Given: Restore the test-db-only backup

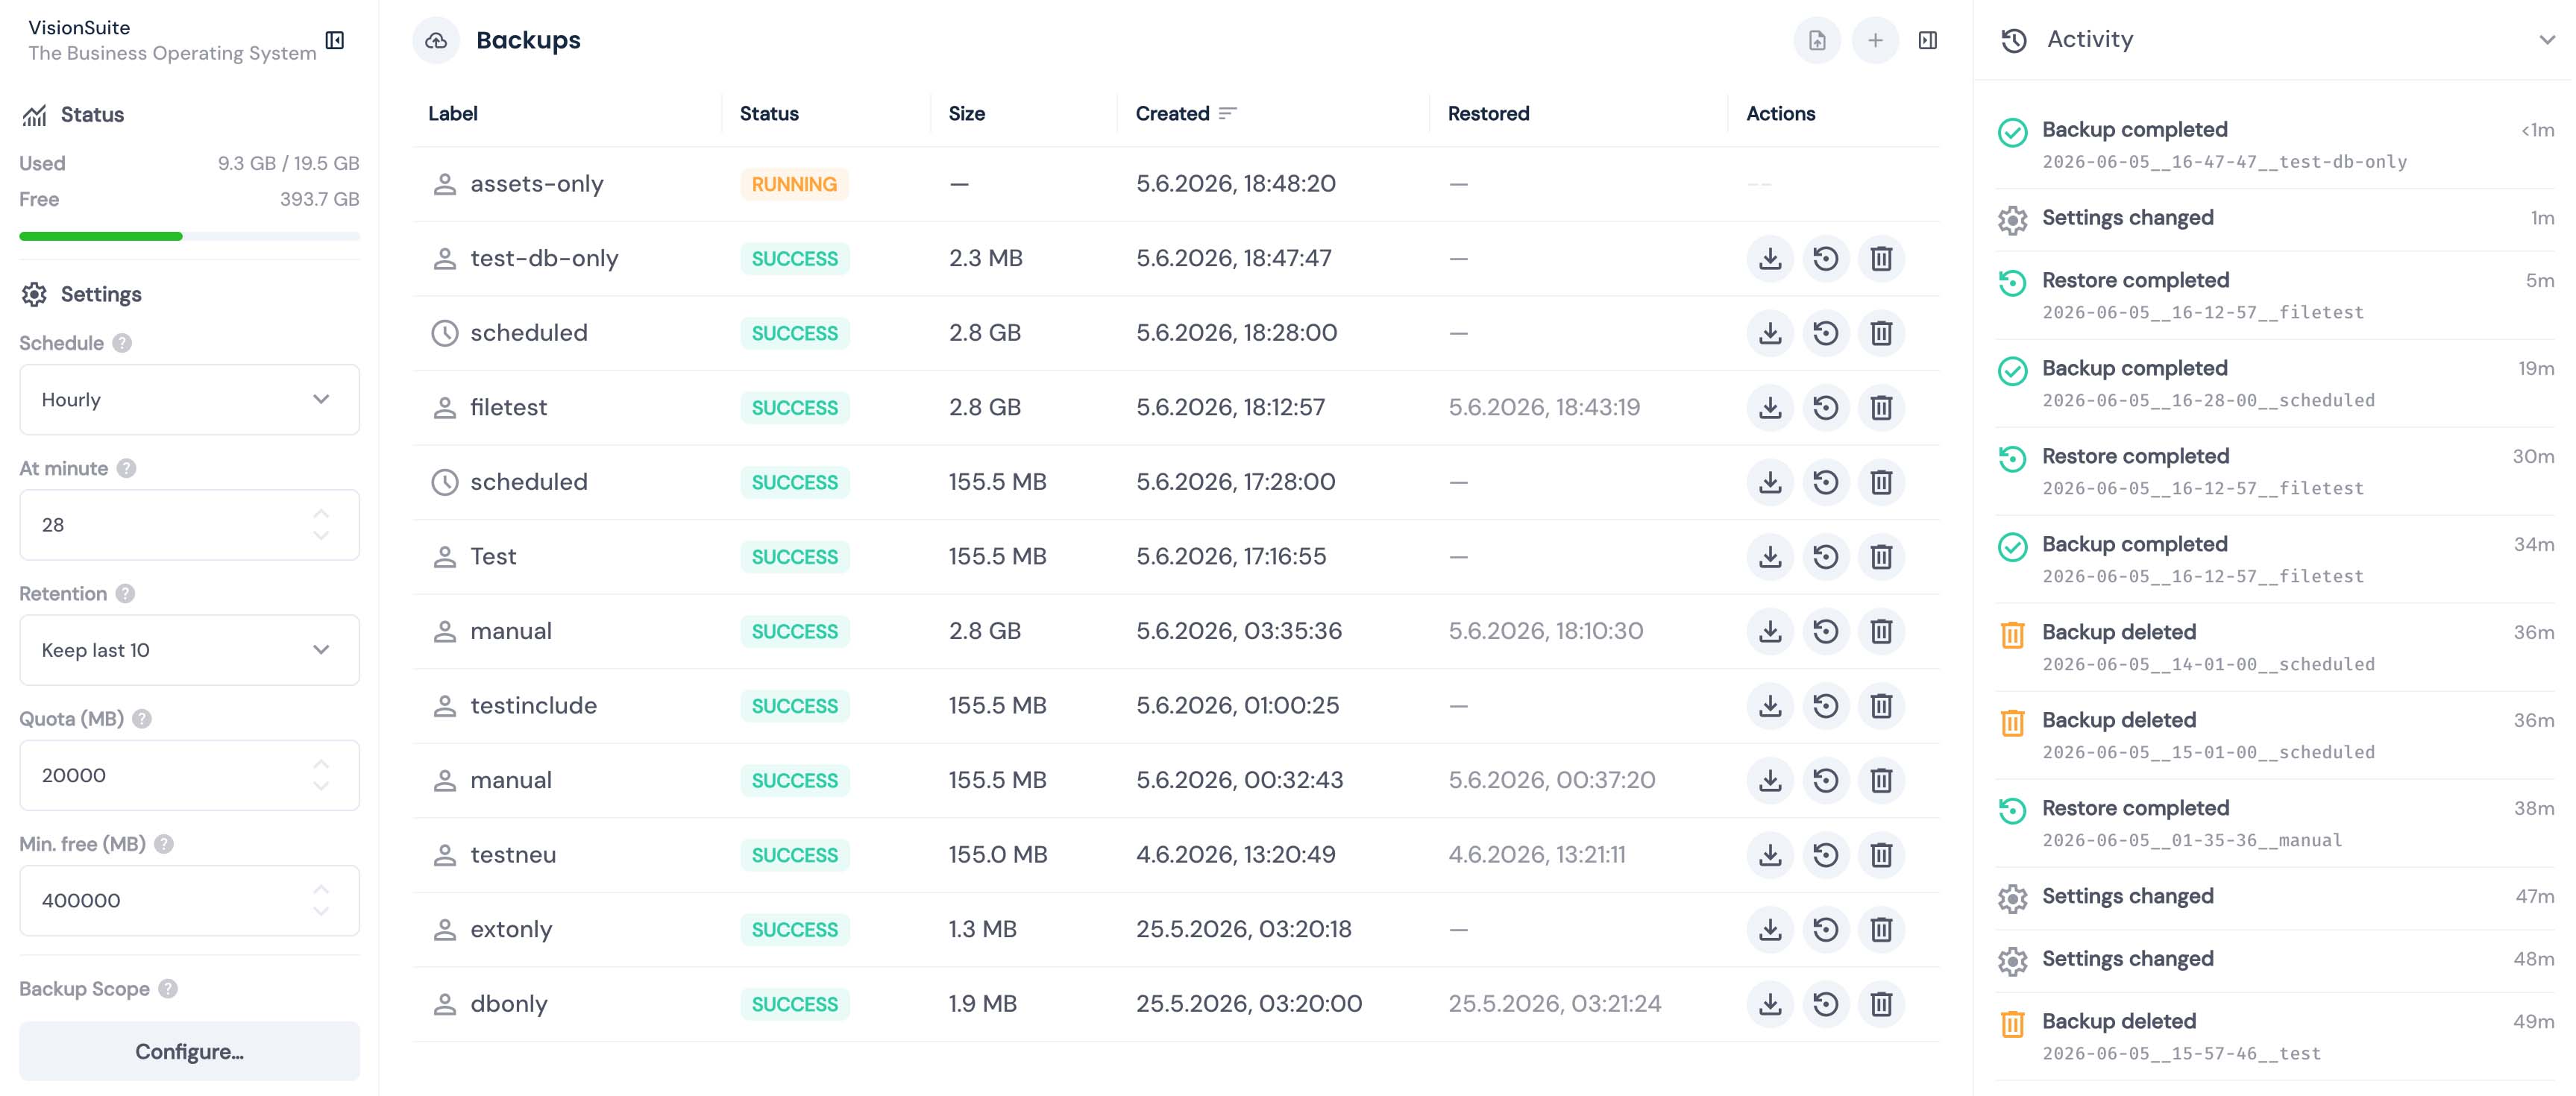Looking at the screenshot, I should [1826, 258].
